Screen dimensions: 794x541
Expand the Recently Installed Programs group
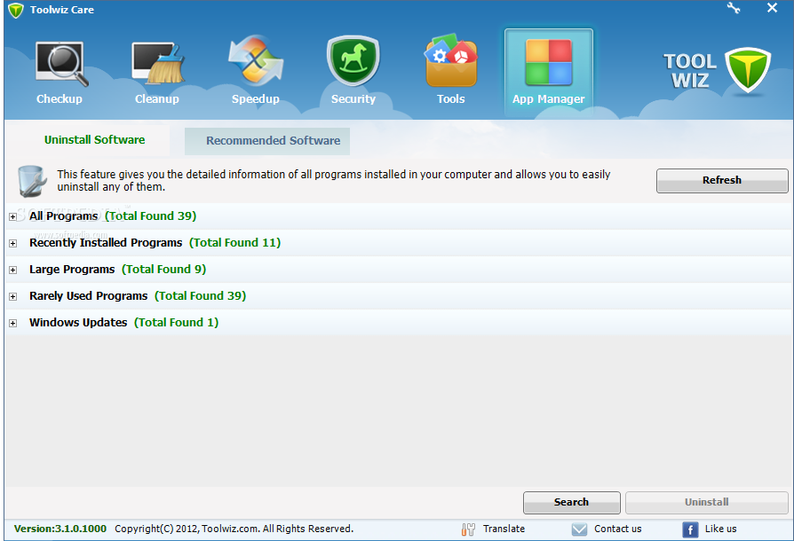12,243
